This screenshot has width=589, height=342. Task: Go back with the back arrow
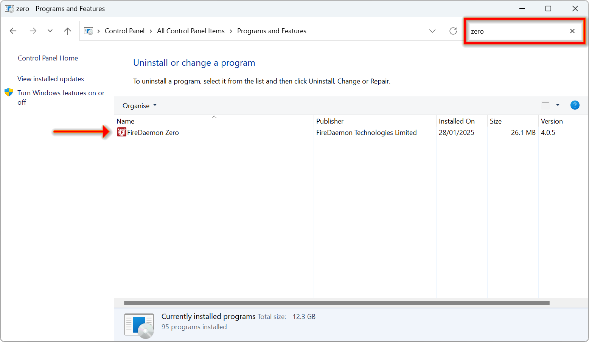(x=13, y=31)
